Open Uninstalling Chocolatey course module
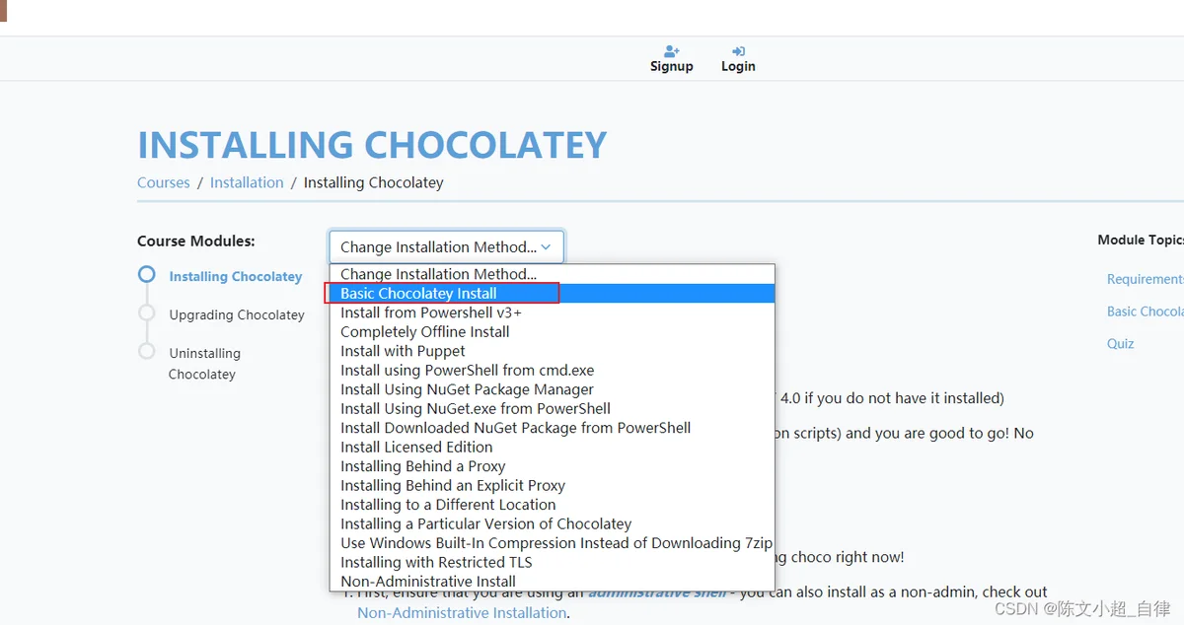The image size is (1184, 625). (204, 364)
